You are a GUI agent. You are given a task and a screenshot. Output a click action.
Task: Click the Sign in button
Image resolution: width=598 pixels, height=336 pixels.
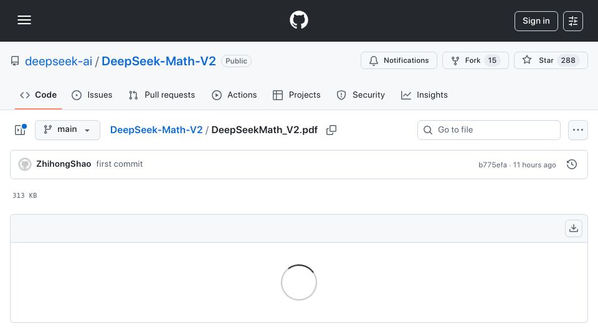click(536, 21)
